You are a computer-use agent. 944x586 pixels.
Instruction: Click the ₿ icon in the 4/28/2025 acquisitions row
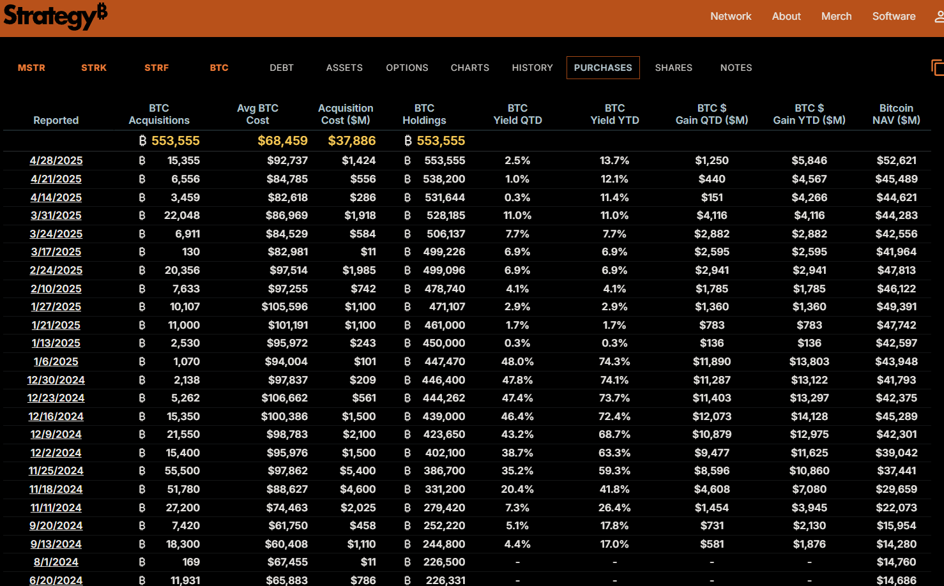142,160
